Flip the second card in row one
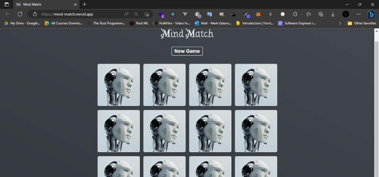 [x=164, y=85]
